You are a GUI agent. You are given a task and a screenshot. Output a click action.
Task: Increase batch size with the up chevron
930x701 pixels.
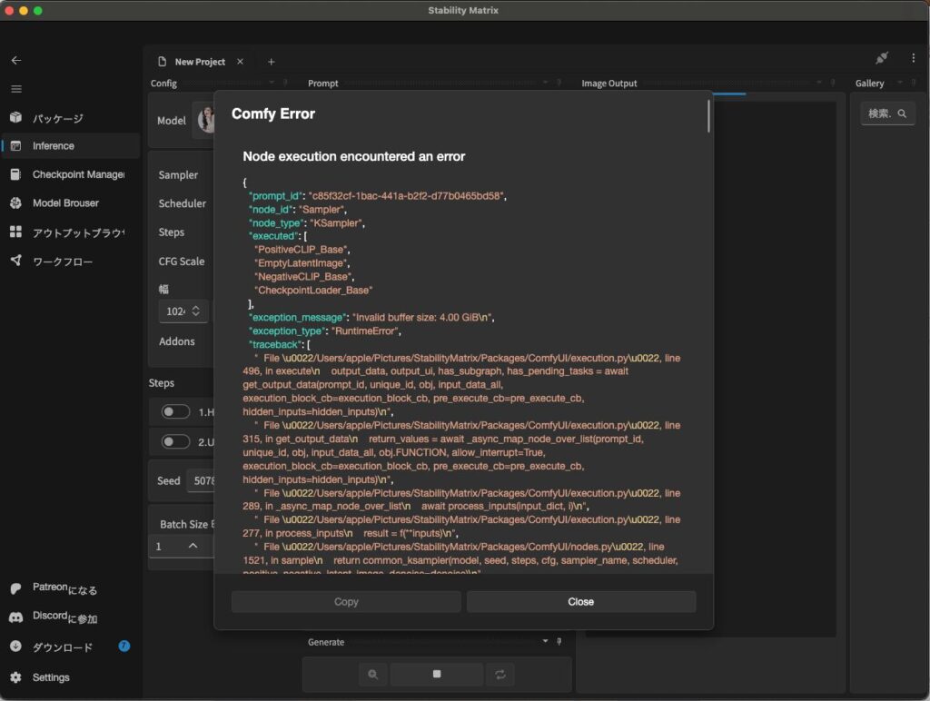[193, 546]
